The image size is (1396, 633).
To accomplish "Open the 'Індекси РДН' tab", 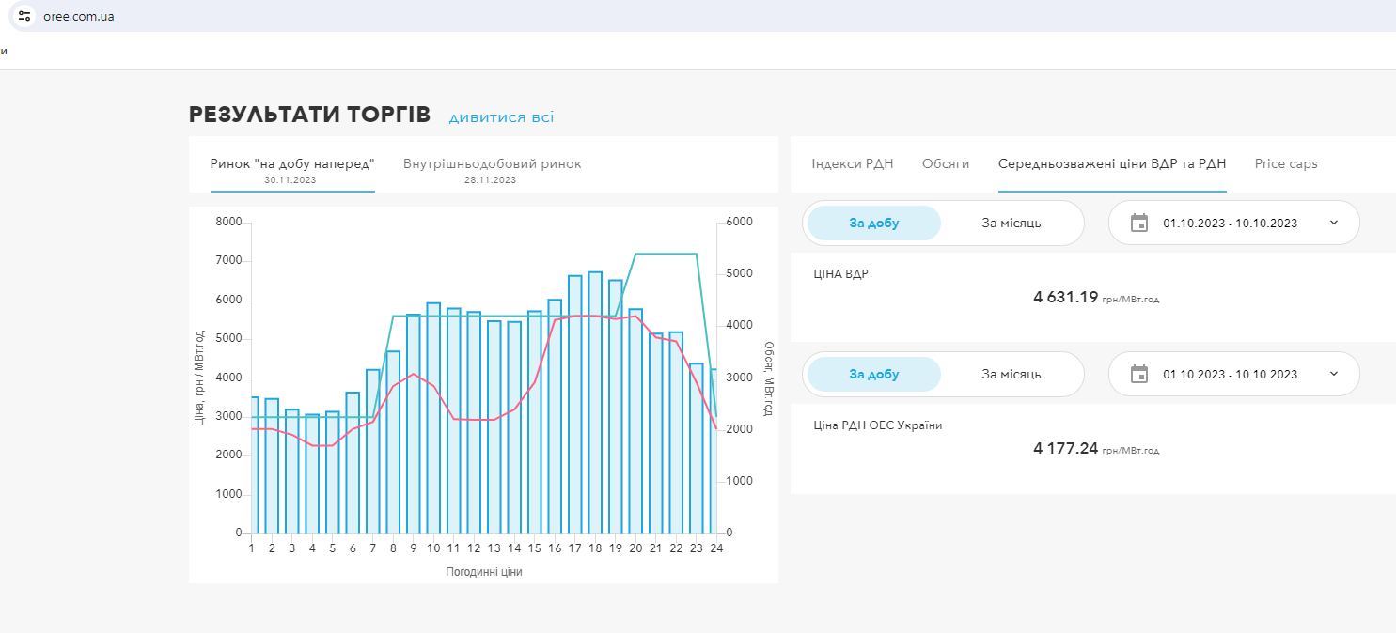I will point(852,163).
